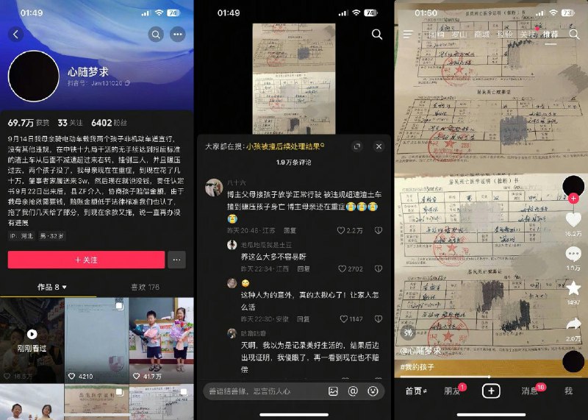Viewport: 588px width, 420px height.
Task: Reply to the 江苏 comment by 八十六
Action: [x=290, y=230]
